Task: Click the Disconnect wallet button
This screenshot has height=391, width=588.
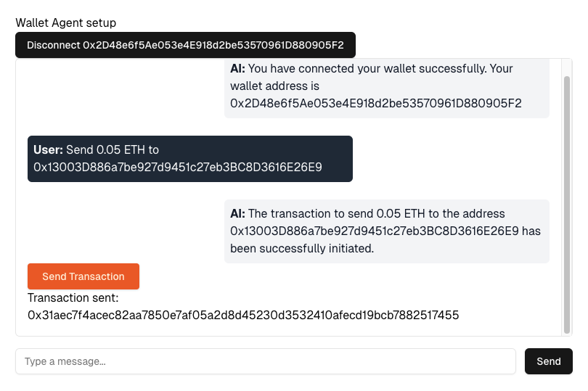Action: 185,45
